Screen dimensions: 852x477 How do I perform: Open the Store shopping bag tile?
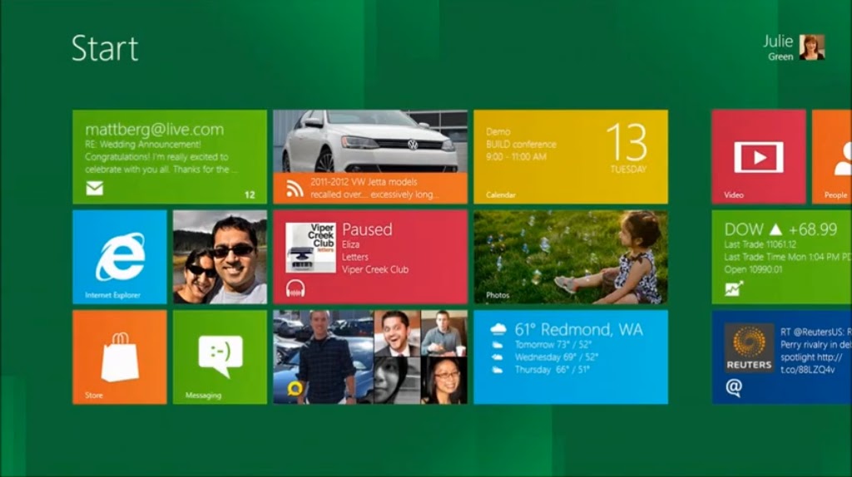tap(120, 357)
